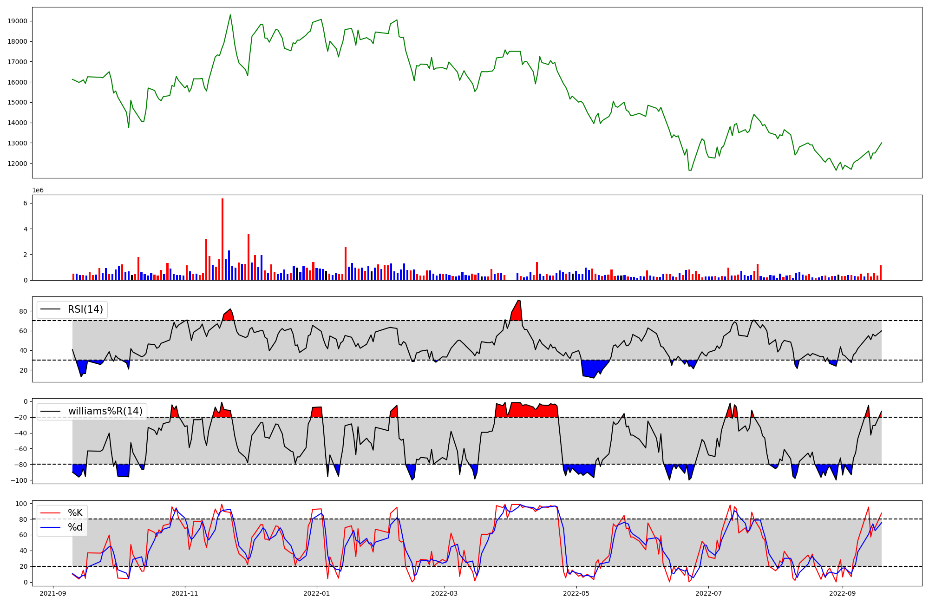Click the 2022-03 x-axis date label
Screen dimensions: 929x604
445,593
